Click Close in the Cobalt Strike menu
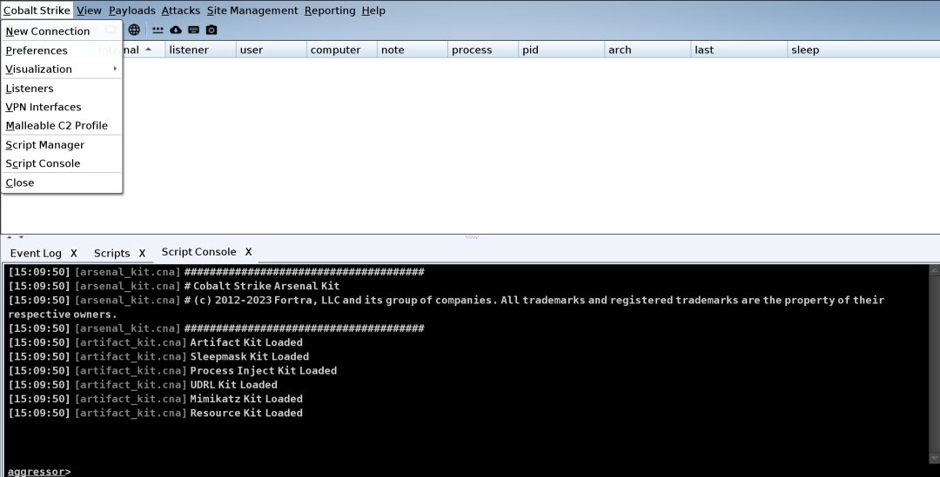 pyautogui.click(x=62, y=182)
